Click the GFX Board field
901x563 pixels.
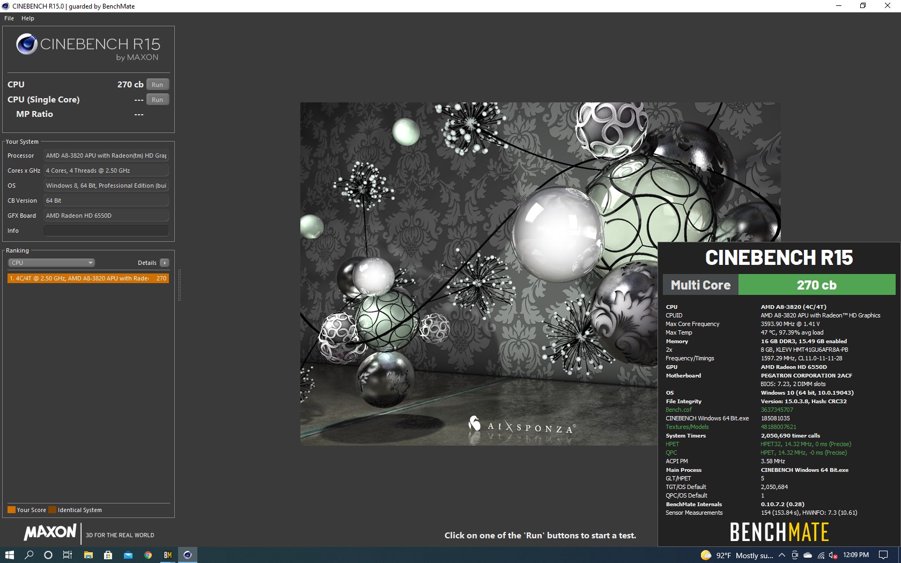[x=106, y=216]
